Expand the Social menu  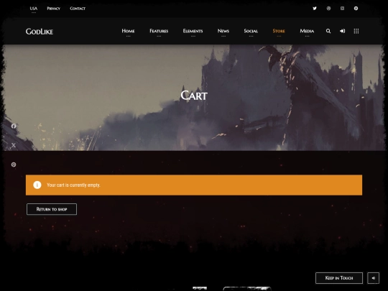(251, 31)
